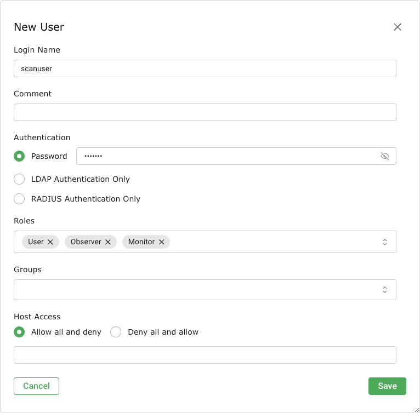Screen dimensions: 420x413
Task: Expand the Roles dropdown arrows
Action: (x=385, y=242)
